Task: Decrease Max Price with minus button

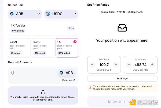Action: pyautogui.click(x=129, y=64)
